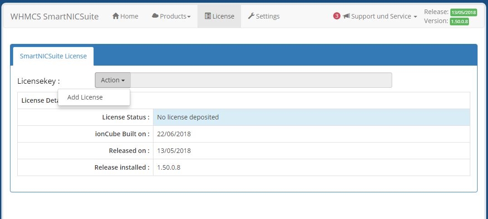
Task: Click the 'Released on :' label
Action: 129,151
